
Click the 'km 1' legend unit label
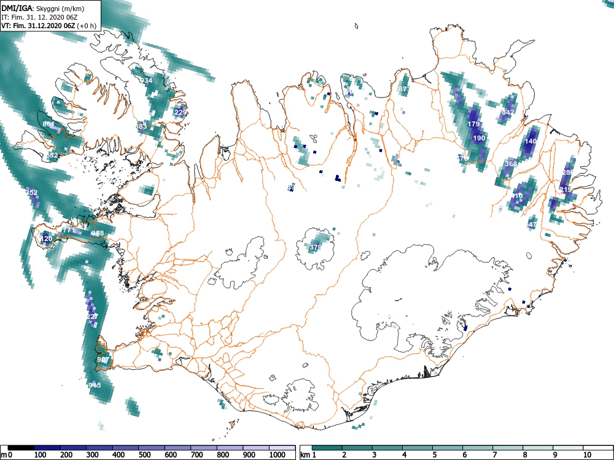click(308, 455)
